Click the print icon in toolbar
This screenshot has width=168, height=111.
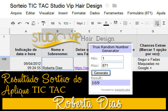click(x=13, y=23)
